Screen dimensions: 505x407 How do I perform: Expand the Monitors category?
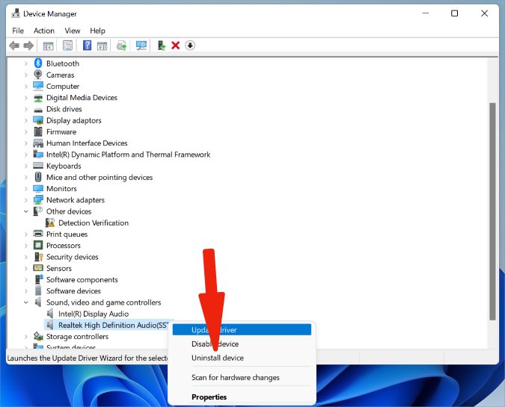25,189
